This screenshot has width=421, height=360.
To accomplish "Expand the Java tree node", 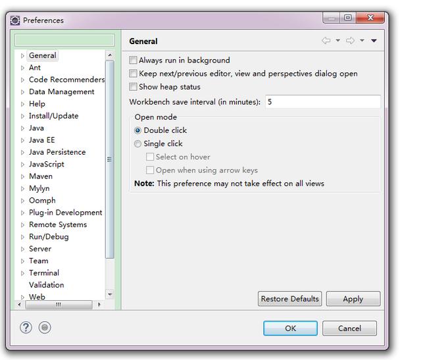I will (x=22, y=128).
